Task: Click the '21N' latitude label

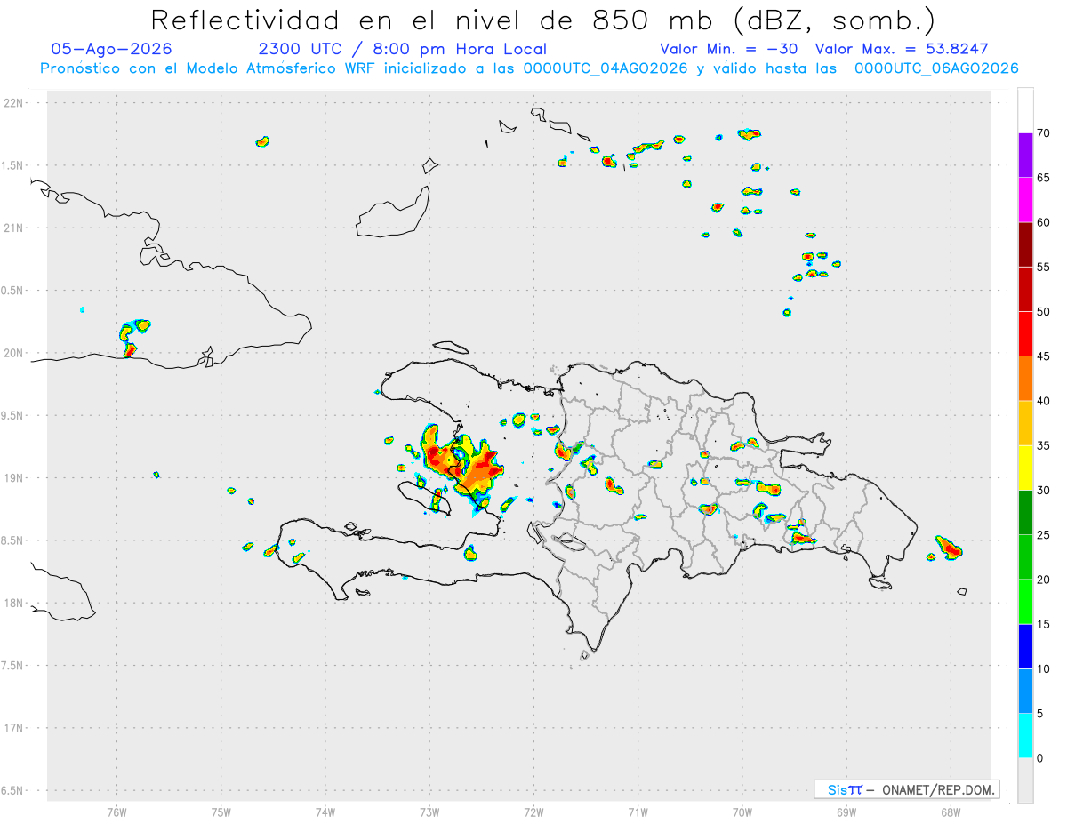Action: click(x=14, y=228)
